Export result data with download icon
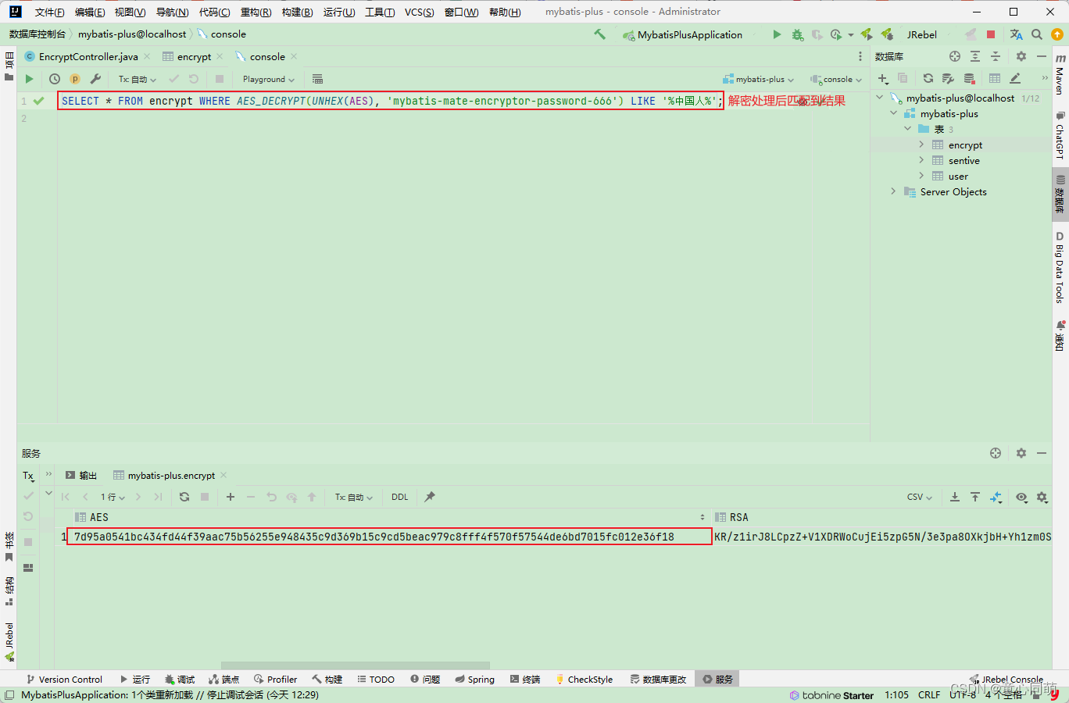This screenshot has width=1069, height=703. pos(955,497)
